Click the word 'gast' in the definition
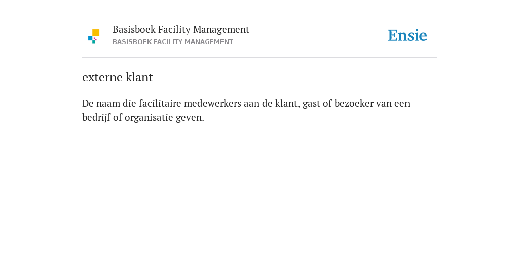Screen dimensions: 519x259 point(312,104)
